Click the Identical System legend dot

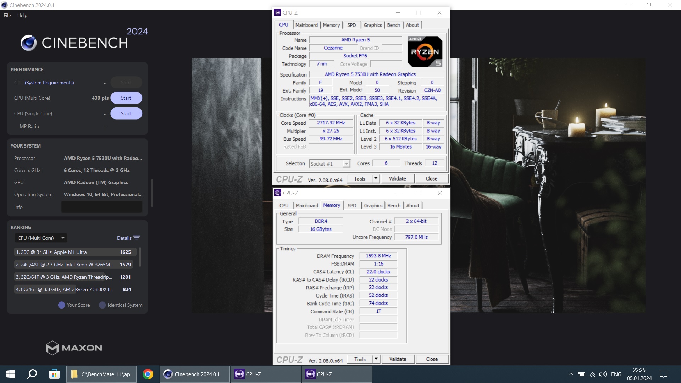coord(102,305)
